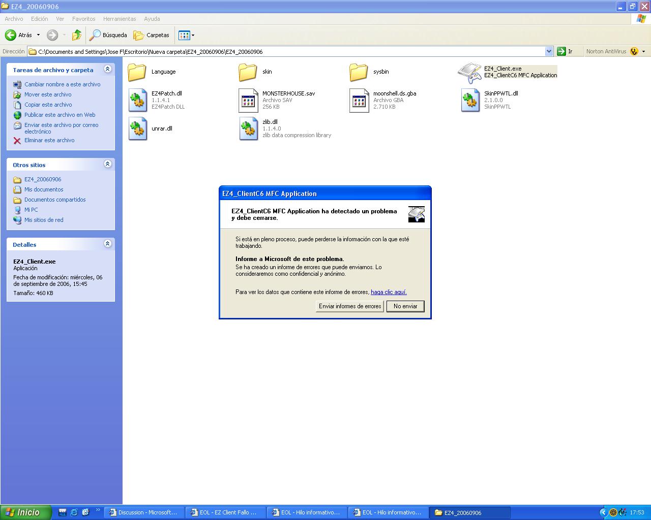The width and height of the screenshot is (651, 520).
Task: Open the Archivo menu
Action: pyautogui.click(x=14, y=19)
